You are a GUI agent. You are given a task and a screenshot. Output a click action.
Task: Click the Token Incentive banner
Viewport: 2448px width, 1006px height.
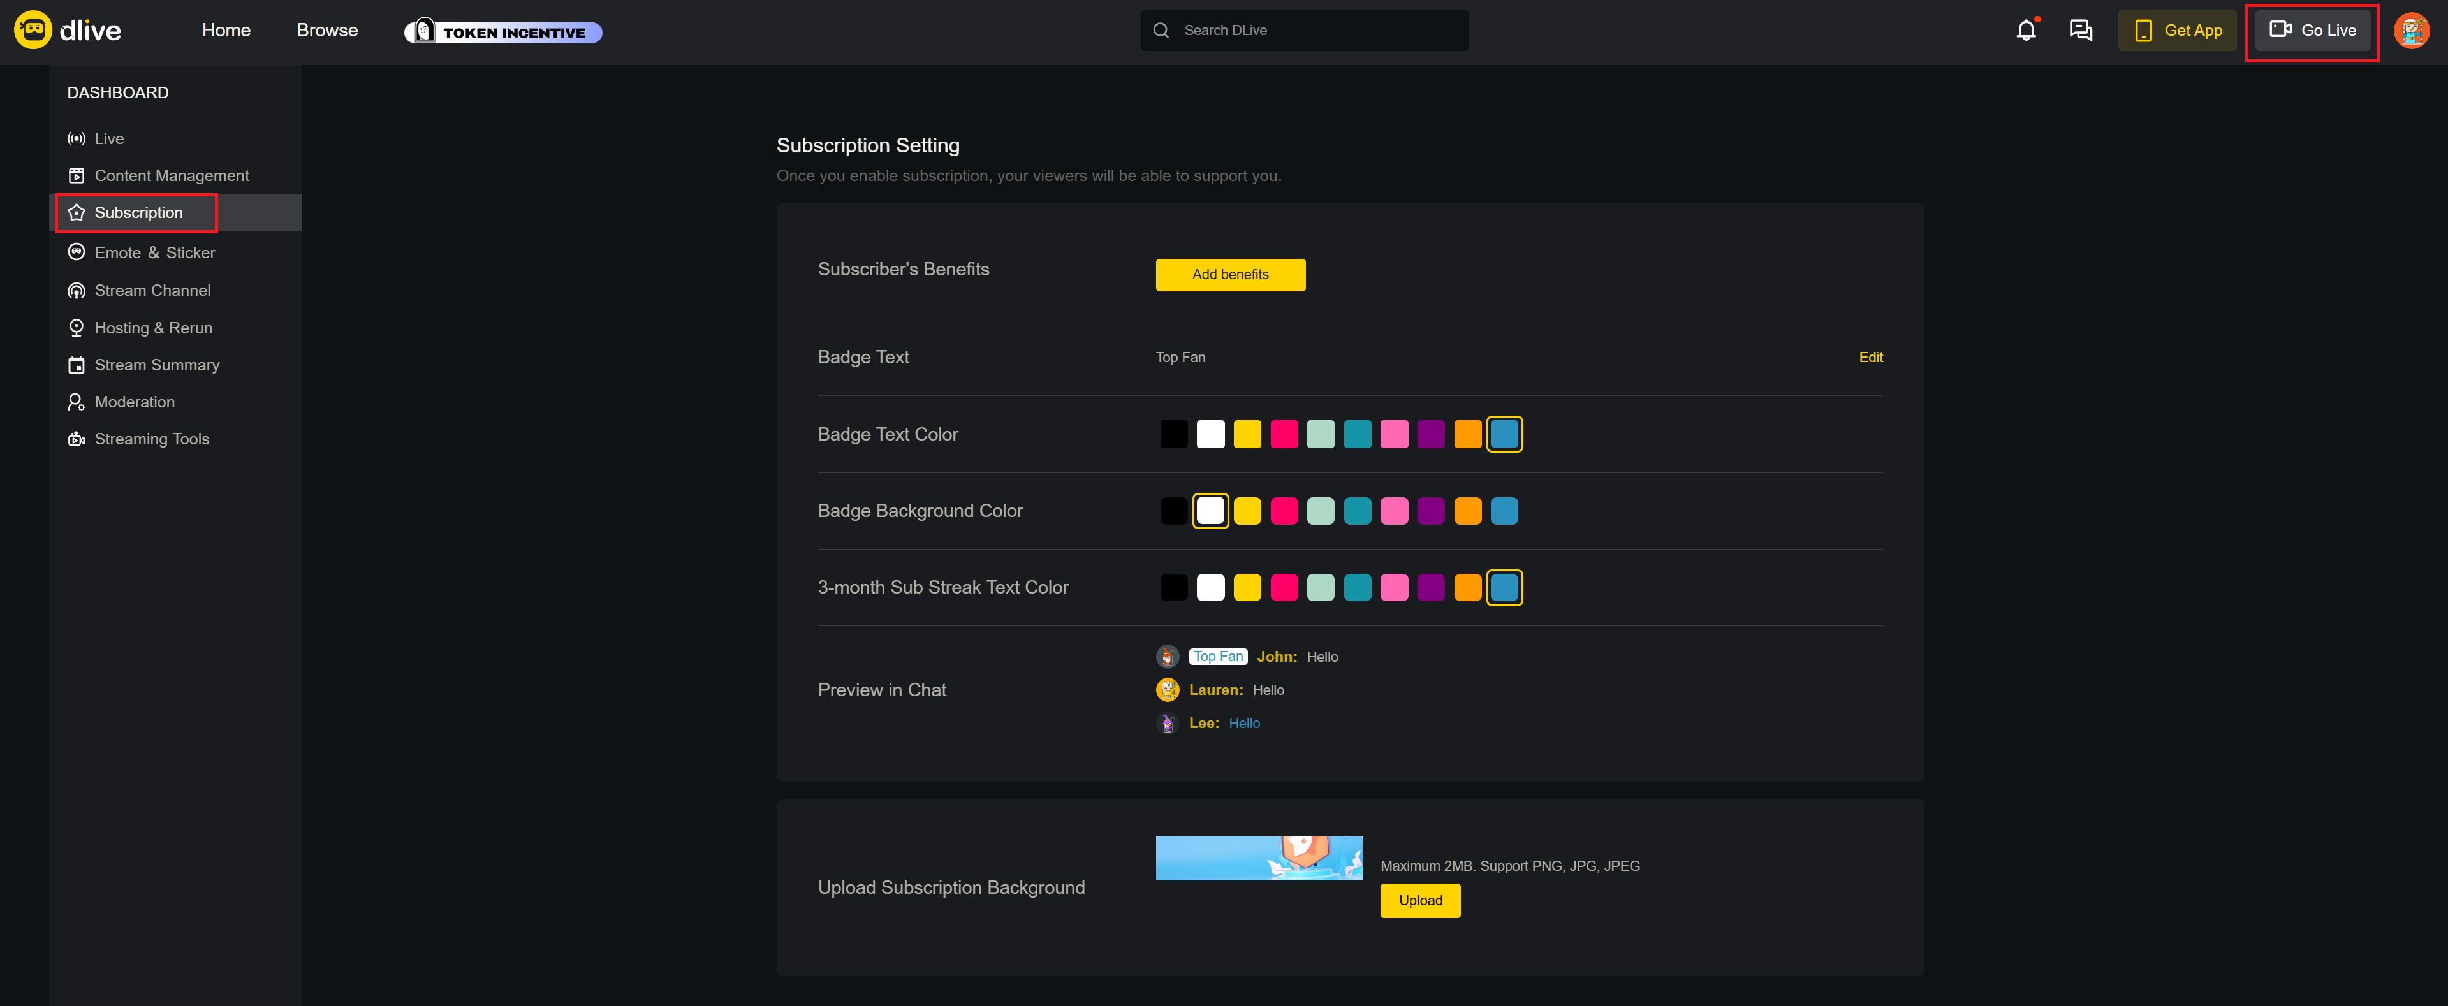pos(504,31)
